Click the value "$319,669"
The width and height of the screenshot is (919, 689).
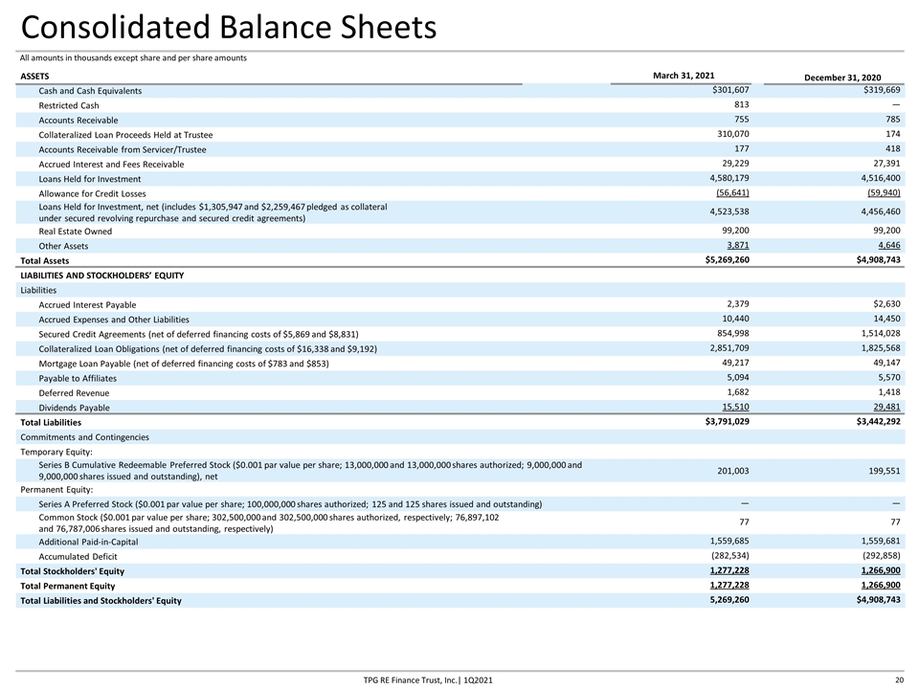click(882, 90)
